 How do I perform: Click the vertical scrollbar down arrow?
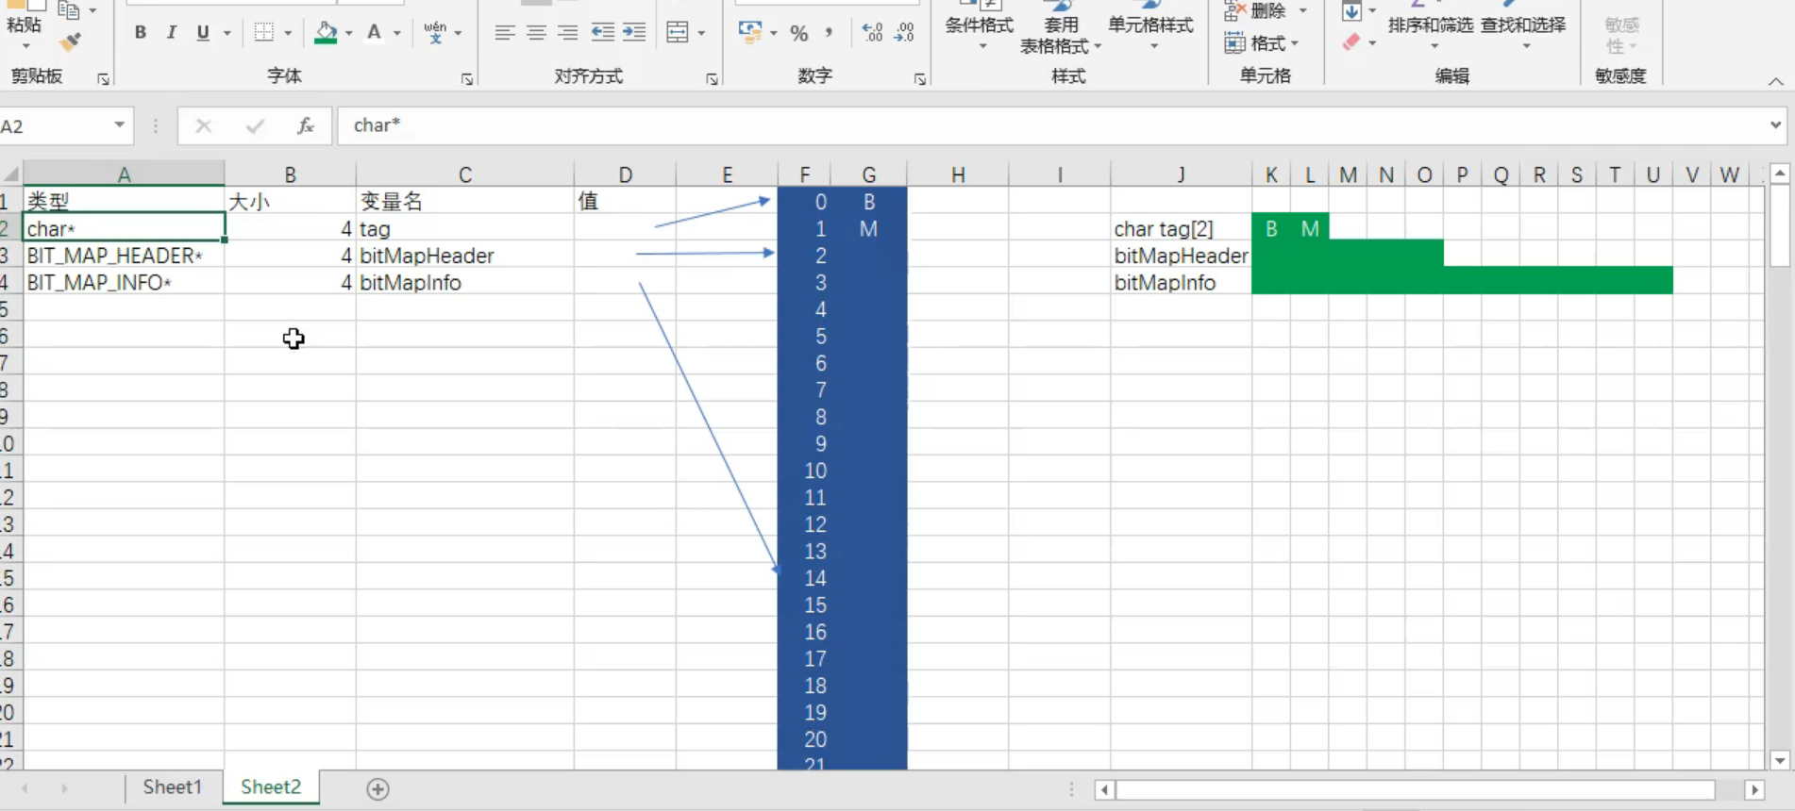click(x=1780, y=760)
